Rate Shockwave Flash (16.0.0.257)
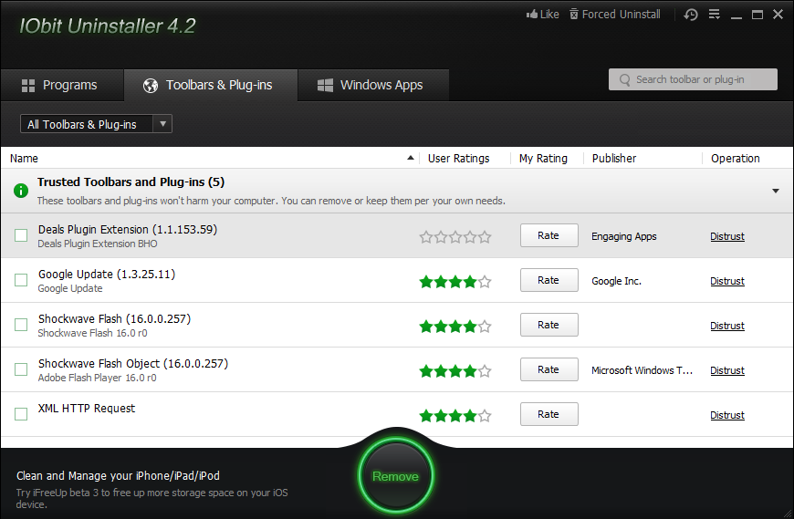This screenshot has height=519, width=794. pos(548,325)
